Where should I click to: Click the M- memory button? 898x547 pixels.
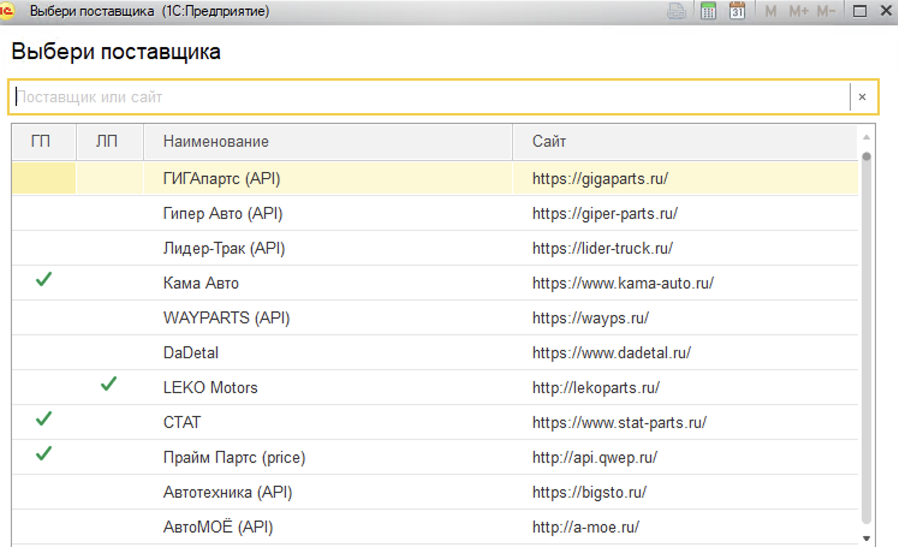pos(826,11)
